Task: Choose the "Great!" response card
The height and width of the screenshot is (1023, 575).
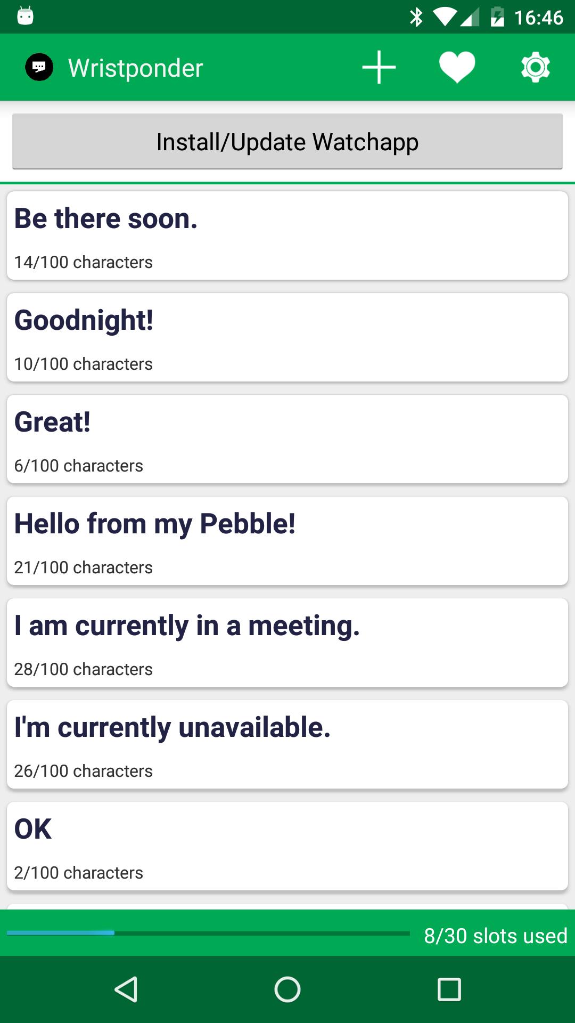Action: [287, 439]
